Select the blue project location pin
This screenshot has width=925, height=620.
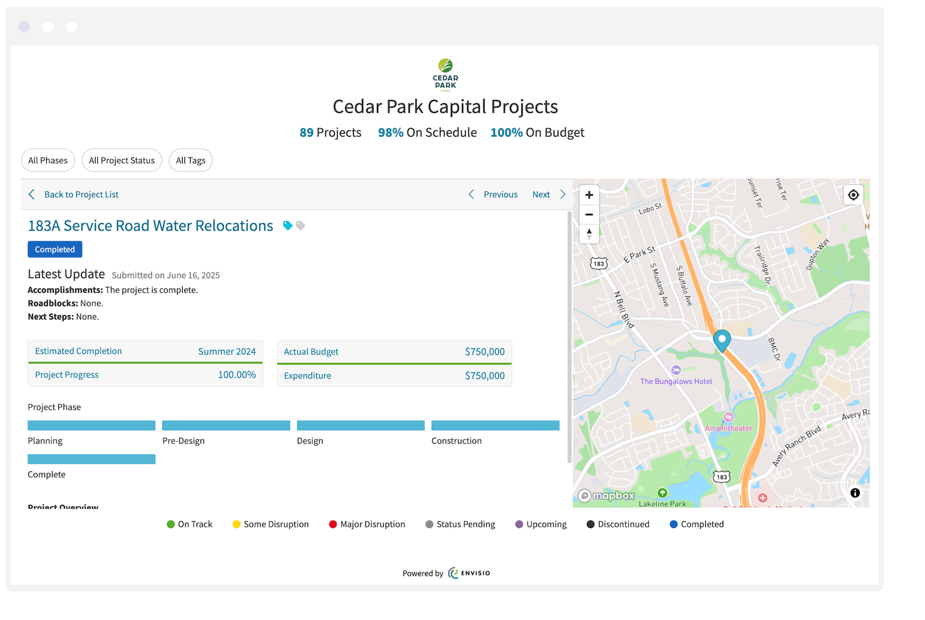coord(721,341)
